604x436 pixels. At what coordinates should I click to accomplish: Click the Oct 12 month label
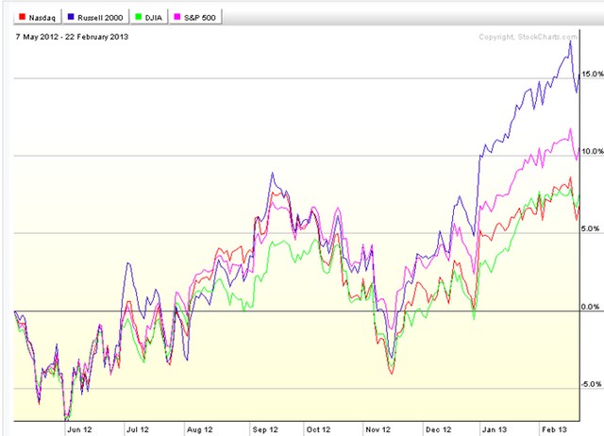(318, 429)
